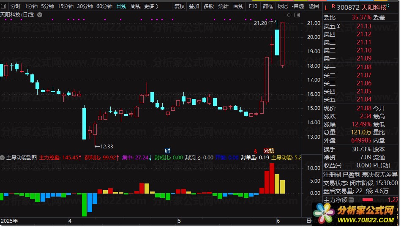This screenshot has width=401, height=227.
Task: Toggle the left sidebar panel icon
Action: [x=3, y=6]
